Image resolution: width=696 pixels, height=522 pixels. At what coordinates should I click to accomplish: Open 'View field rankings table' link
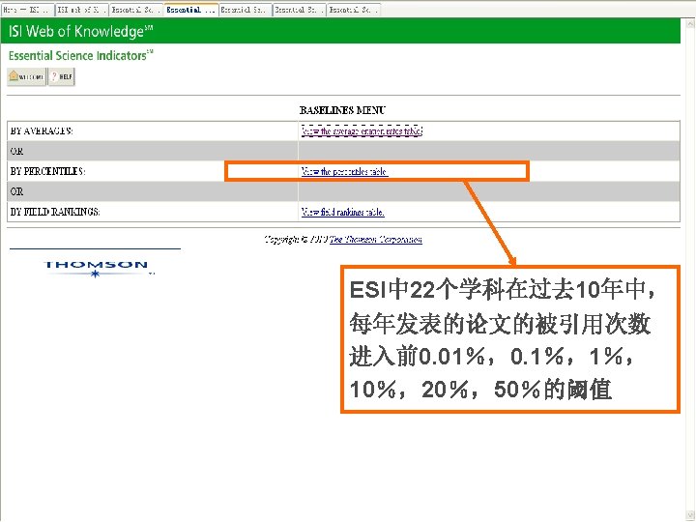click(342, 212)
